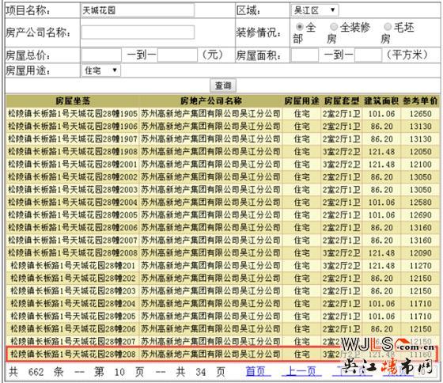Select the 毛坯房 radio button

tap(388, 27)
